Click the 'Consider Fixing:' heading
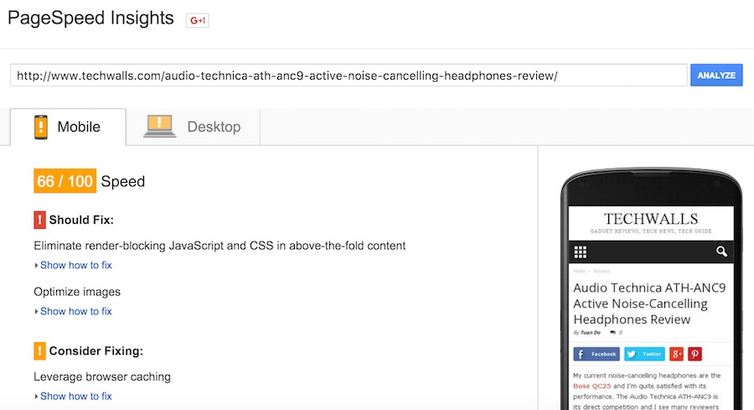Viewport: 754px width, 410px height. pos(96,350)
